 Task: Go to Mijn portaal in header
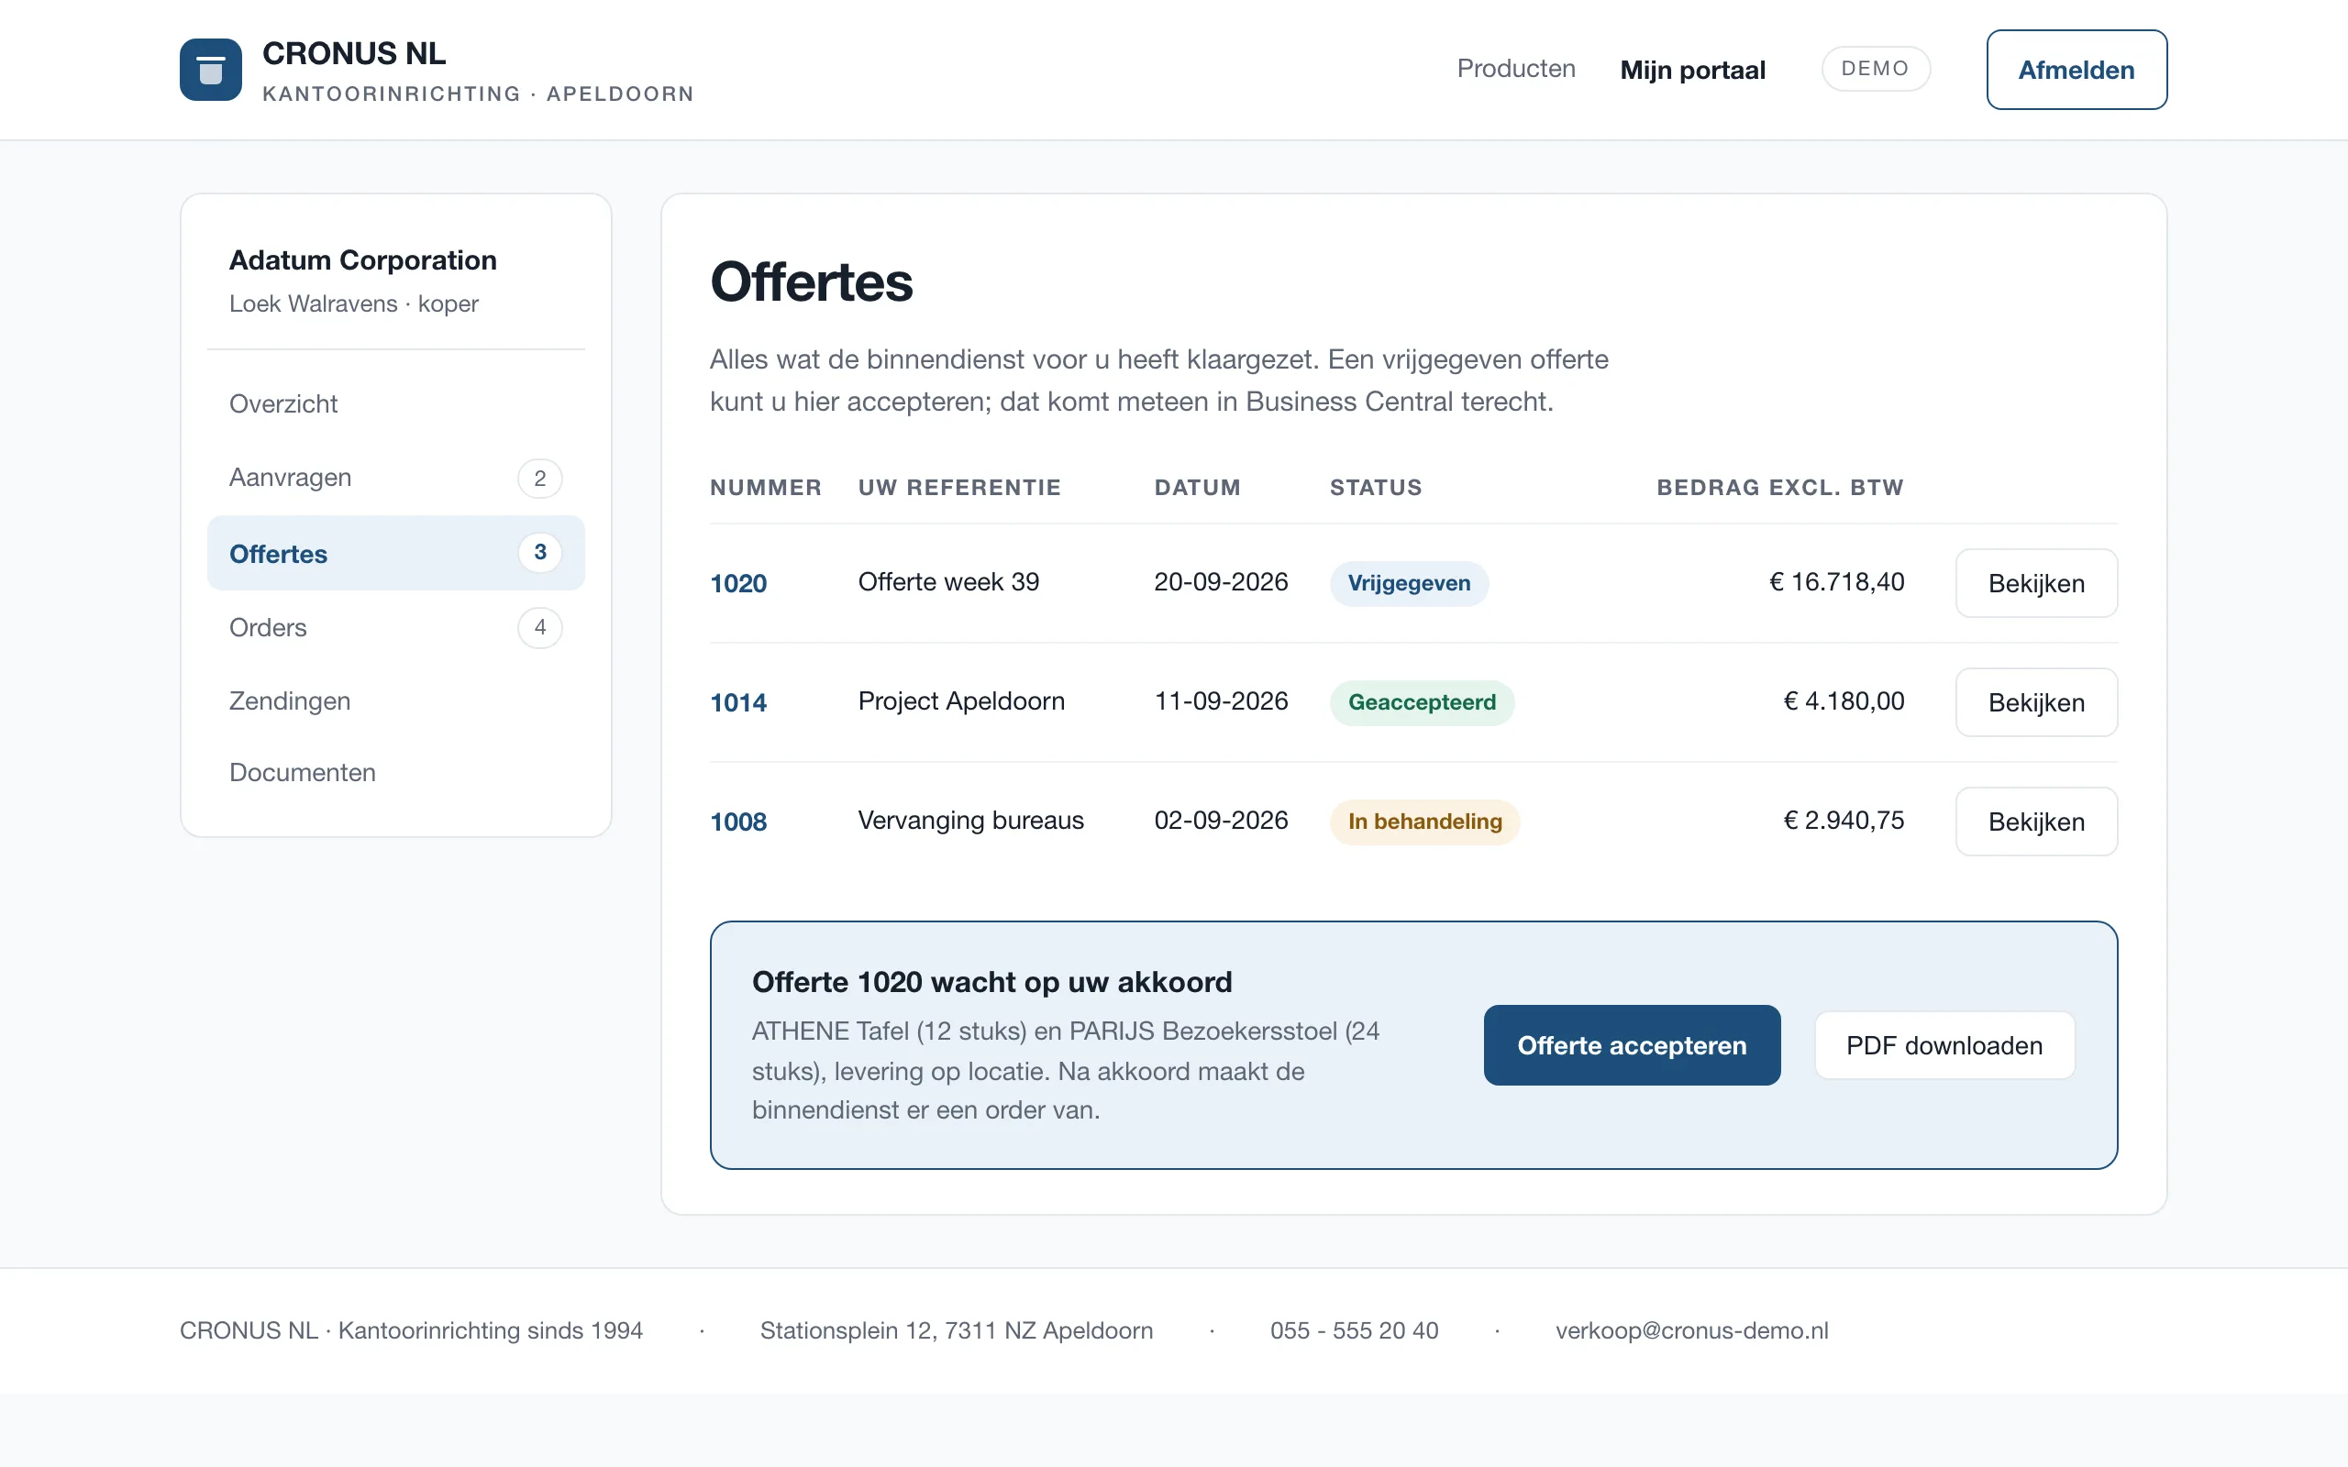1692,70
